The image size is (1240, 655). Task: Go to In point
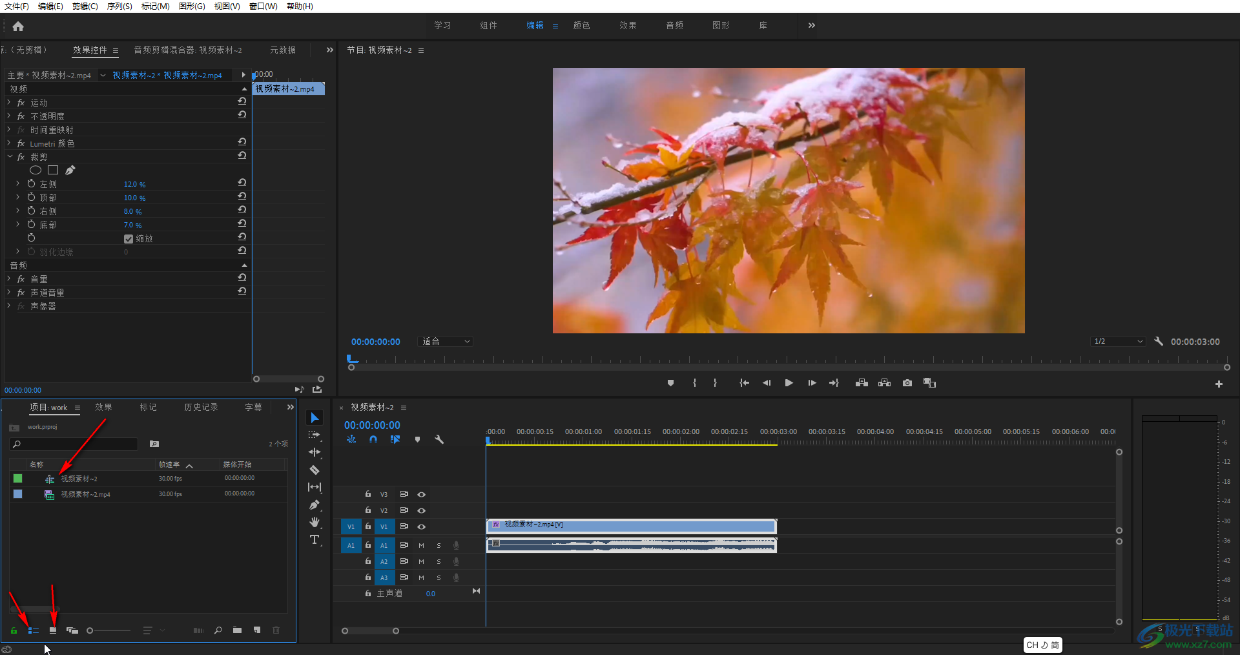pyautogui.click(x=744, y=383)
